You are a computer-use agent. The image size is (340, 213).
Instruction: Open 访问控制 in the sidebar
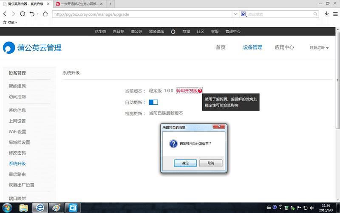click(17, 97)
